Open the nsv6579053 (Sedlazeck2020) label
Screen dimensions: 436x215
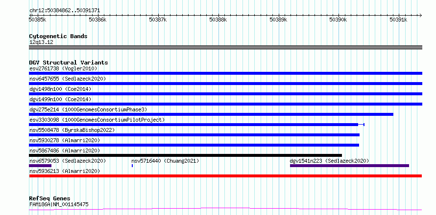[x=68, y=161]
